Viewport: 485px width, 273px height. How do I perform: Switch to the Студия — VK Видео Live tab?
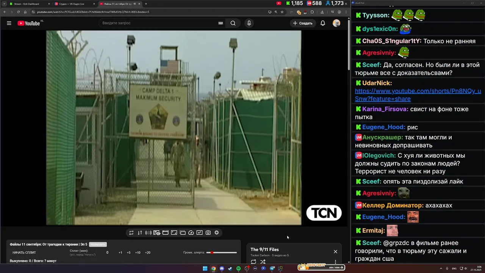pyautogui.click(x=75, y=4)
